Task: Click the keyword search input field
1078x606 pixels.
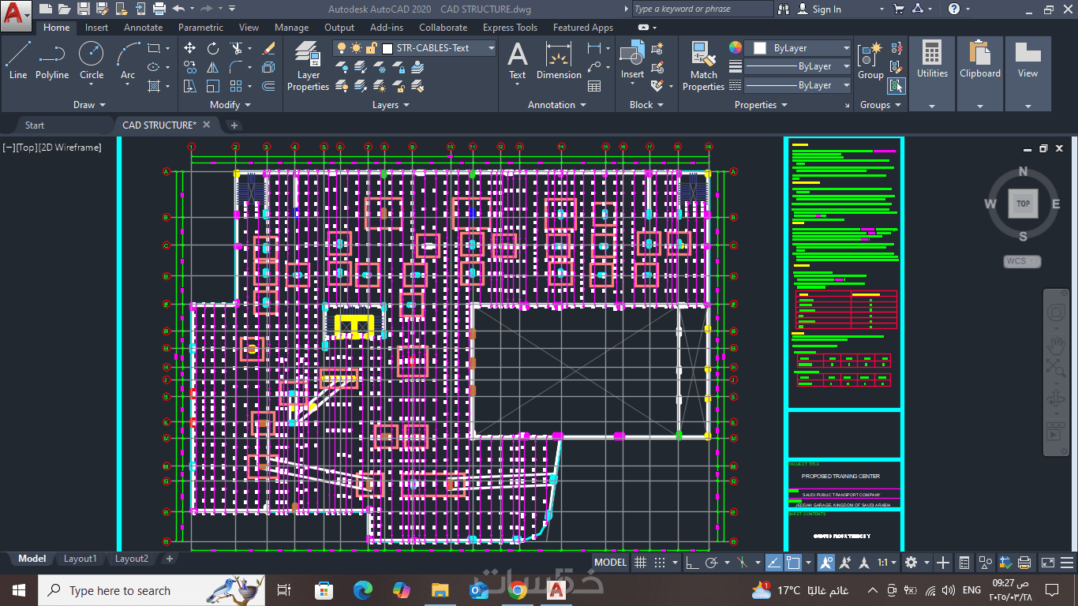Action: click(701, 9)
